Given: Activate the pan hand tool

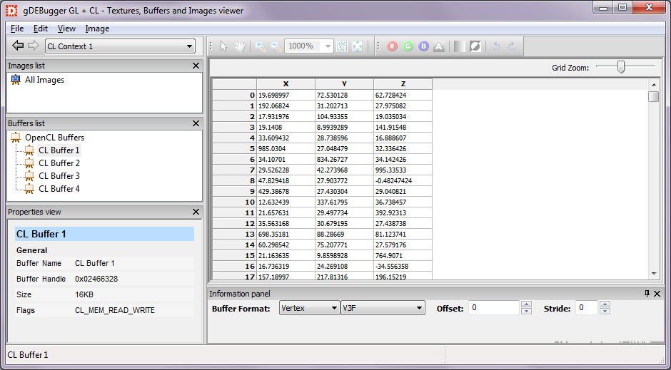Looking at the screenshot, I should tap(240, 46).
